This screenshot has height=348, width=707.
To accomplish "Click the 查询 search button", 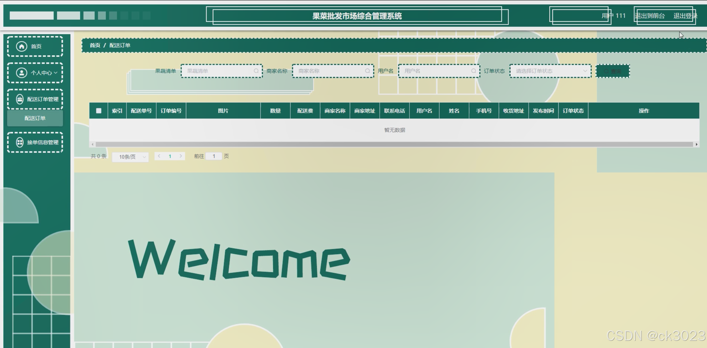I will [x=612, y=71].
